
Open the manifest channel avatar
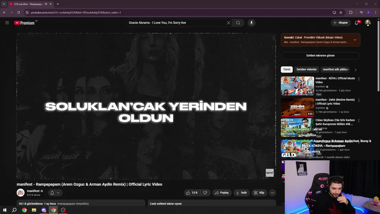20,193
